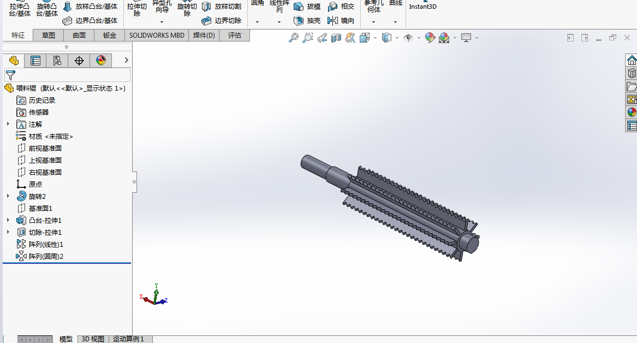
Task: Switch to 焊件(D) tab
Action: (x=204, y=36)
